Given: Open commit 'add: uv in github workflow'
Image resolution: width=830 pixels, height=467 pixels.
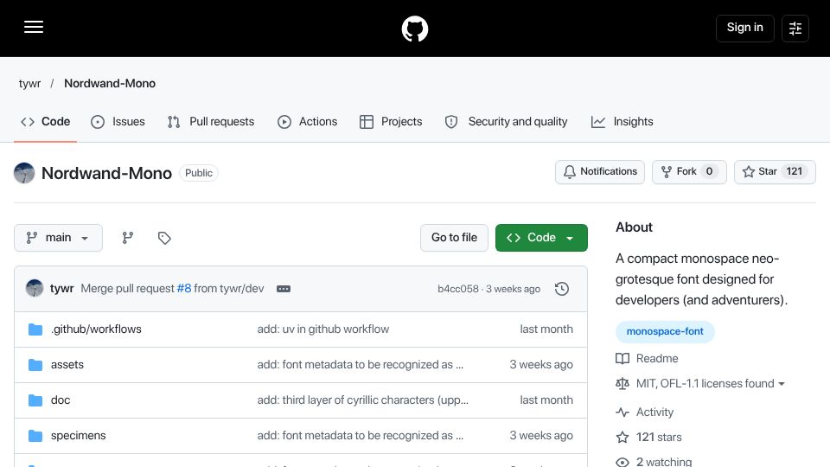Looking at the screenshot, I should point(322,329).
